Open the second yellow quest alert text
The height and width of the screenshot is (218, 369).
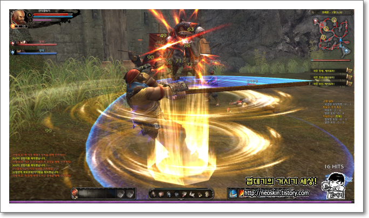click(324, 78)
